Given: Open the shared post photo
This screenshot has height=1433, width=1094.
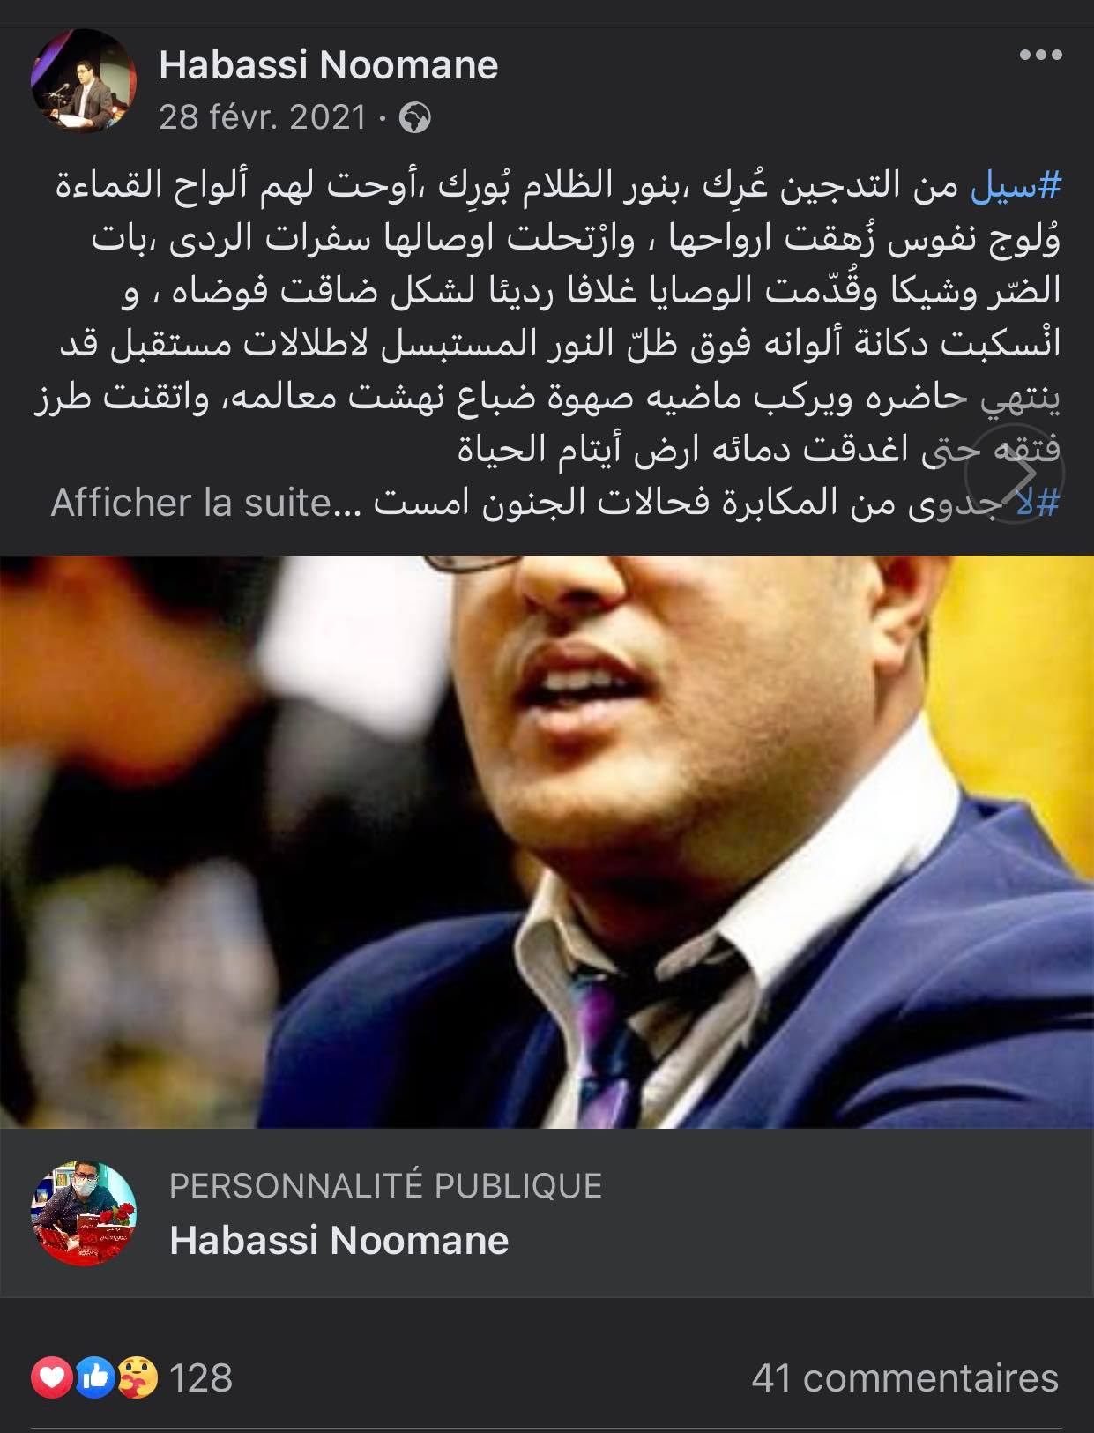Looking at the screenshot, I should click(547, 841).
